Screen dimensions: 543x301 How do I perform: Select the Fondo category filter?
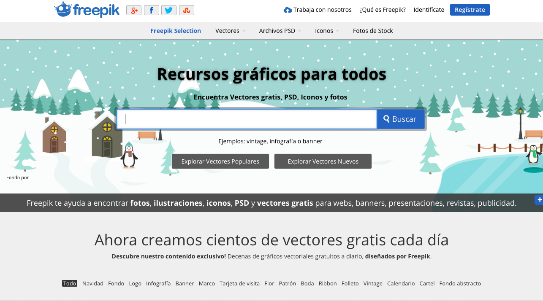coord(116,283)
